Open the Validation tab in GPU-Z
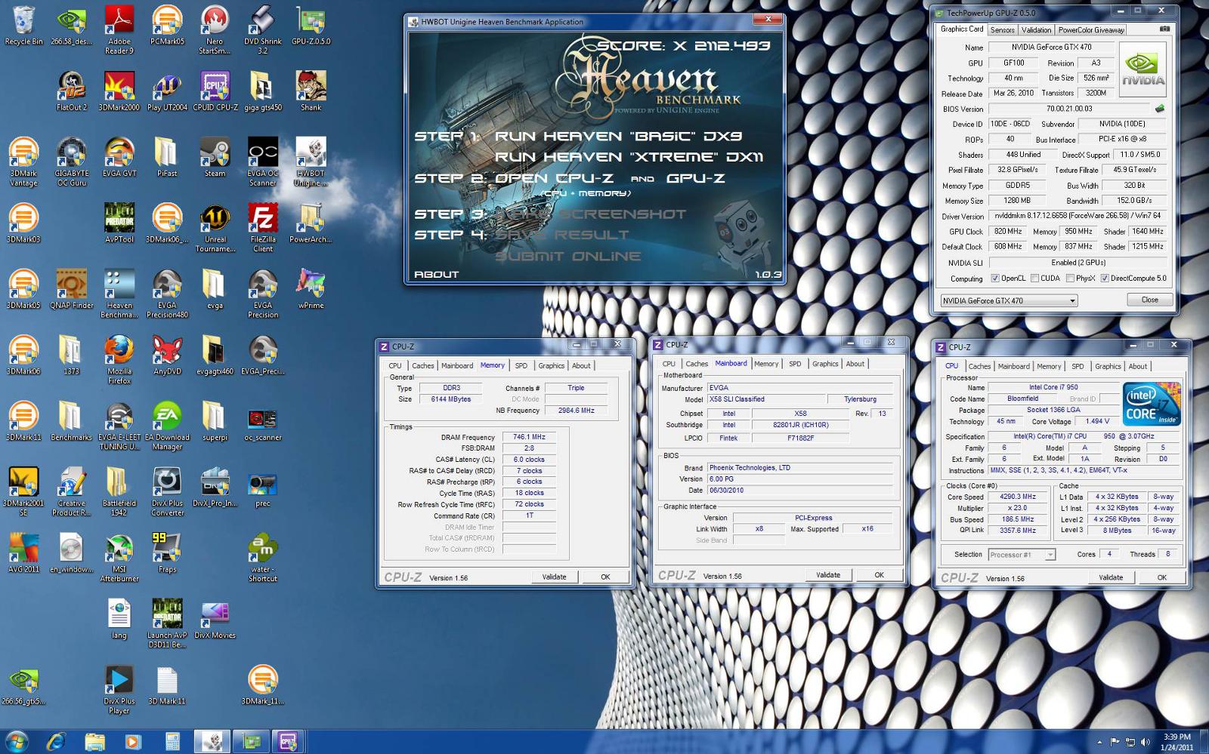Screen dimensions: 1209x754 tap(1036, 29)
